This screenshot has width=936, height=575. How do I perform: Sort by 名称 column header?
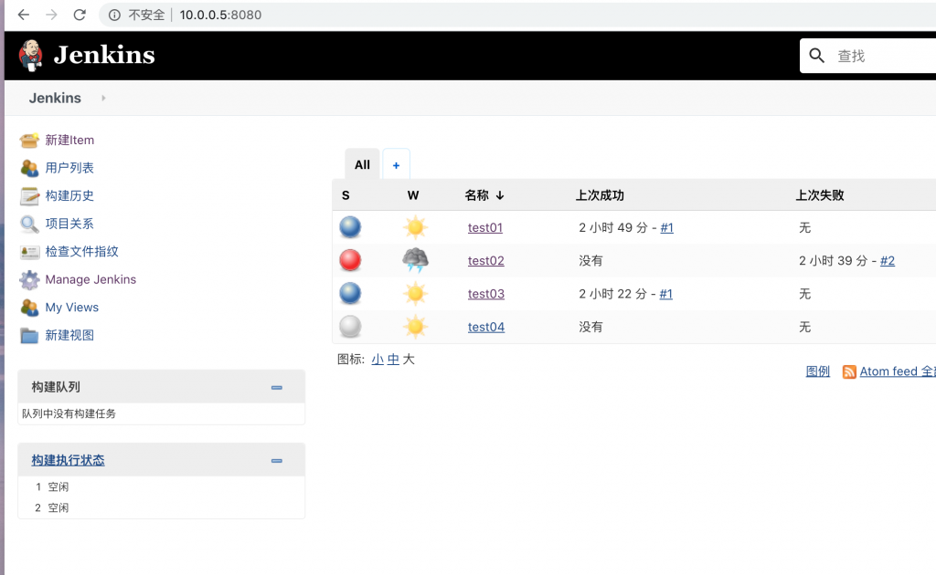(x=484, y=195)
